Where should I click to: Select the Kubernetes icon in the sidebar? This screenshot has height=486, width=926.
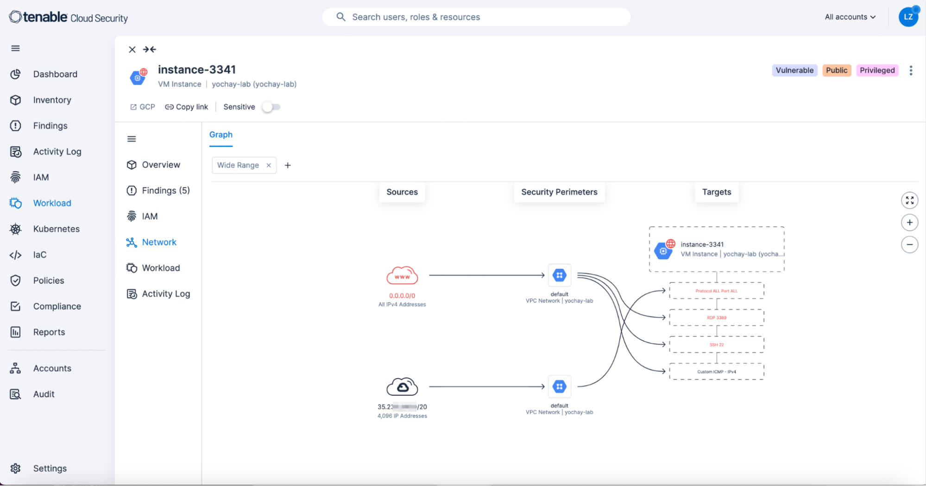point(15,229)
